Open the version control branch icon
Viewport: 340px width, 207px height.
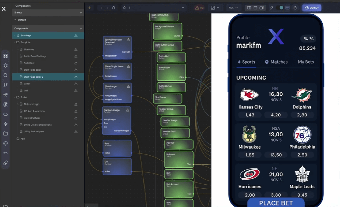tap(5, 85)
